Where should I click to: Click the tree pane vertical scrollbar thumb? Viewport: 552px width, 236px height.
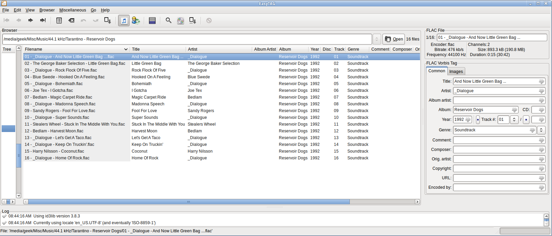(19, 155)
